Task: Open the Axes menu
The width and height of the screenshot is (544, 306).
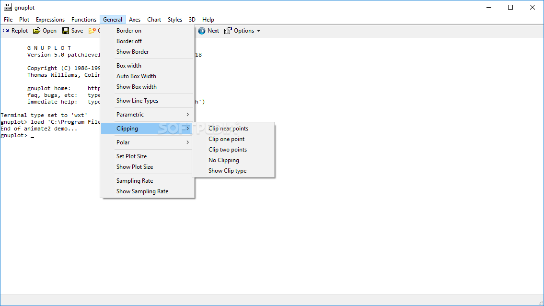Action: [135, 20]
